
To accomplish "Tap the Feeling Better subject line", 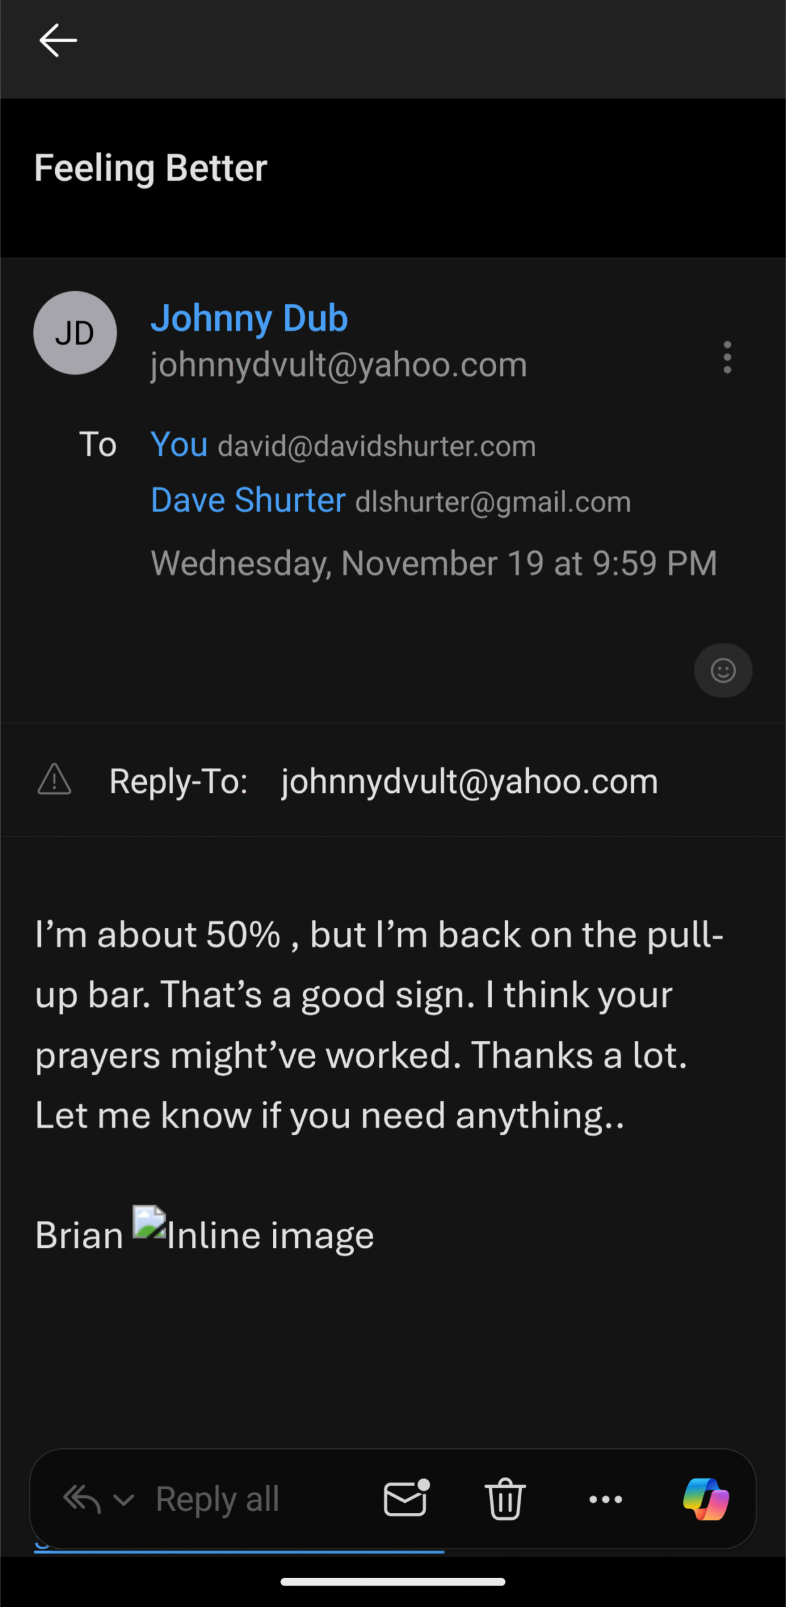I will tap(151, 168).
